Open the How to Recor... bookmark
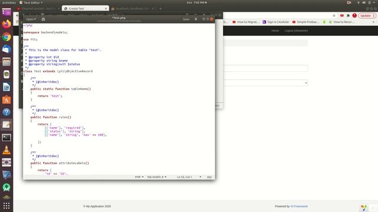The width and height of the screenshot is (378, 212). pos(341,22)
